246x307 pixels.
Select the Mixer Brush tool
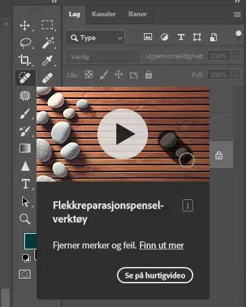(x=25, y=131)
